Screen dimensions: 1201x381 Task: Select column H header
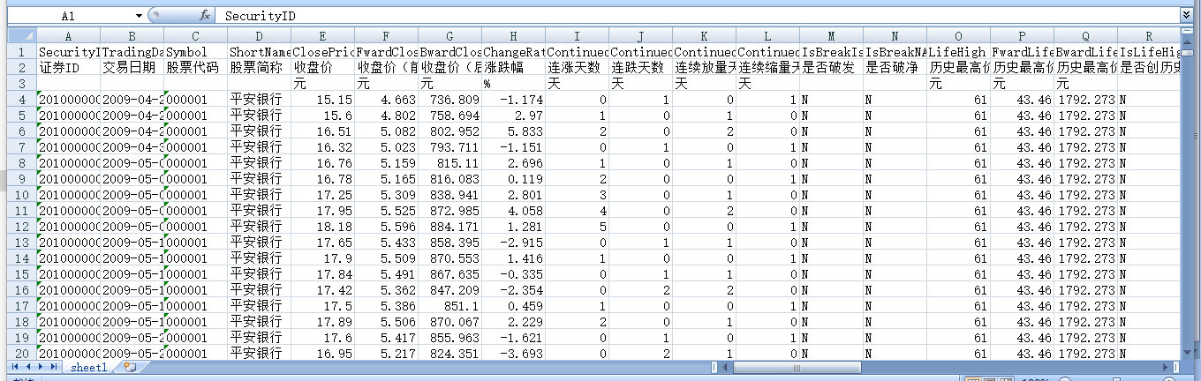coord(513,36)
